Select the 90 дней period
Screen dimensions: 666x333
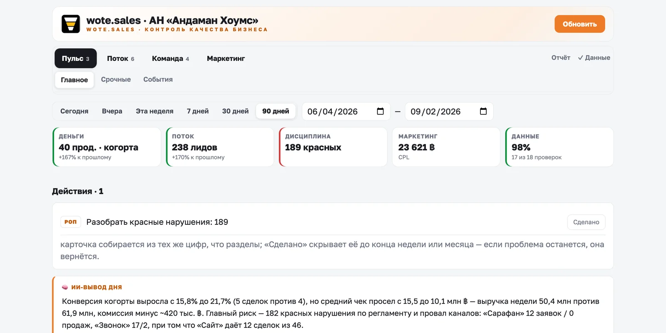pyautogui.click(x=276, y=111)
